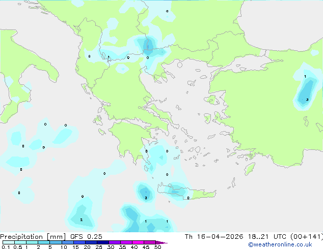Select the 10–15 mm legend color swatch
Image resolution: width=323 pixels, height=249 pixels.
click(67, 242)
